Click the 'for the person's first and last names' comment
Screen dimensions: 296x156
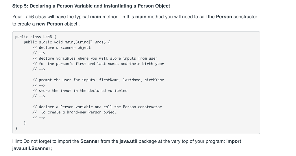click(x=98, y=64)
